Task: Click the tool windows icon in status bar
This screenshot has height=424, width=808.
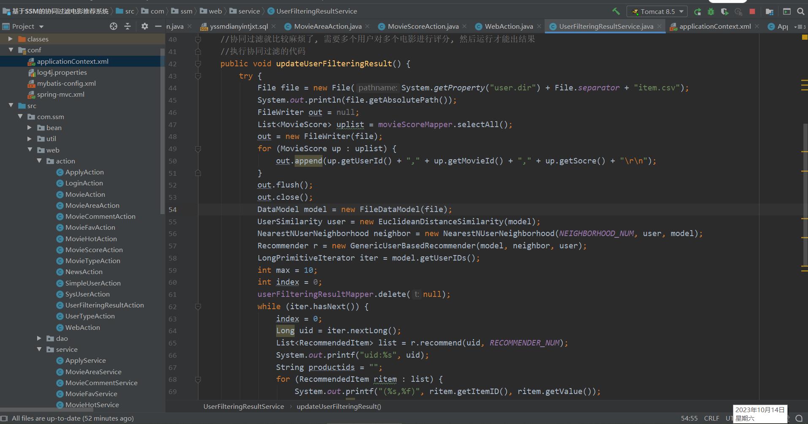Action: click(x=5, y=418)
